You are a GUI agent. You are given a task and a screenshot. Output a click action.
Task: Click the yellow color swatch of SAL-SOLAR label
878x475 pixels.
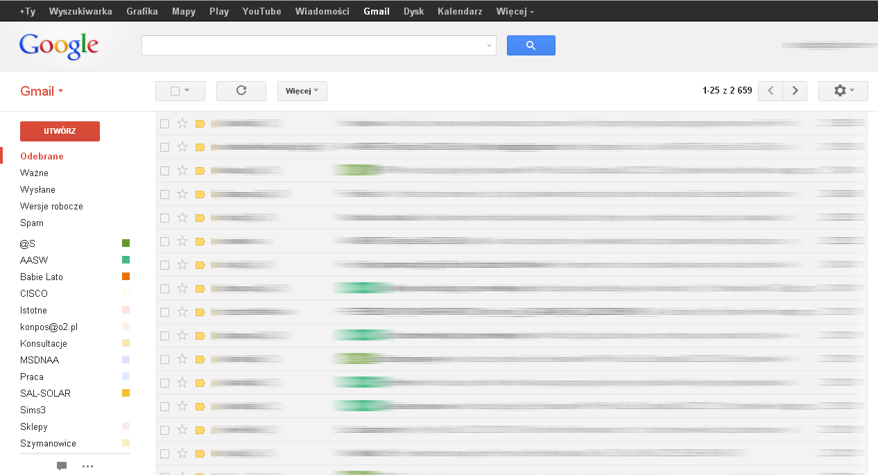(126, 393)
